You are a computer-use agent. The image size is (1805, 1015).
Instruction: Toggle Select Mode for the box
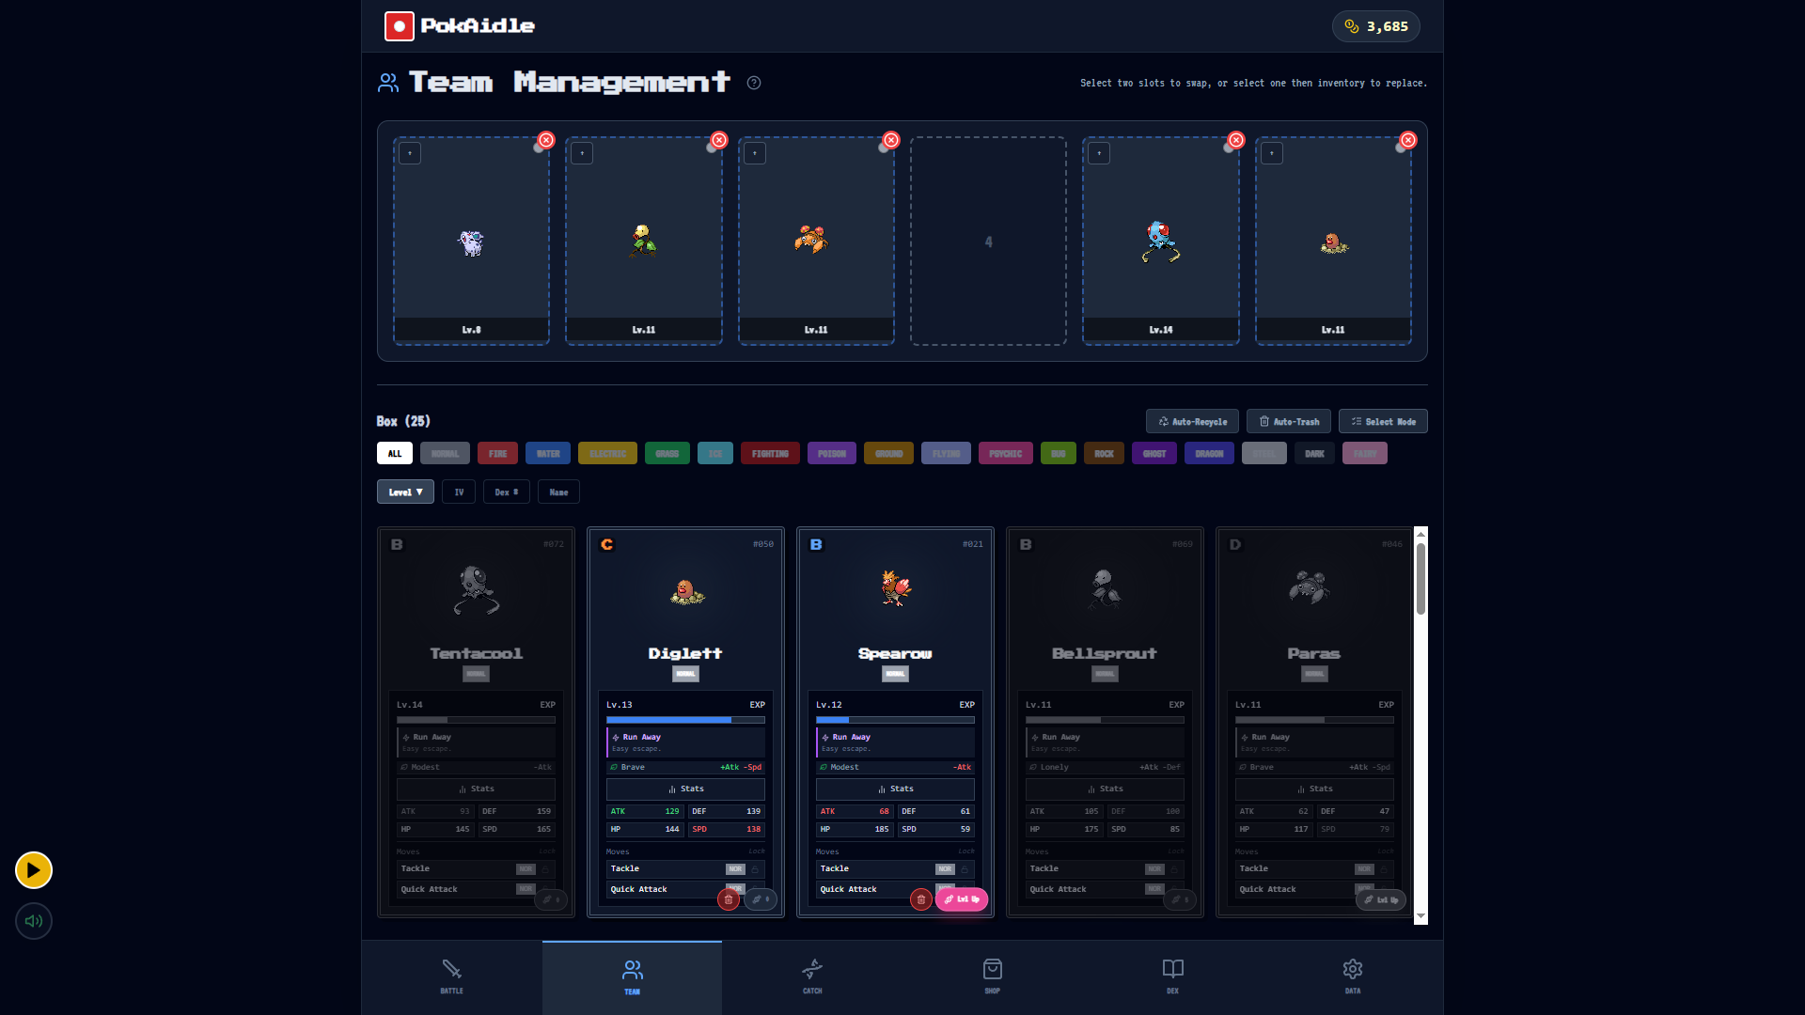point(1383,422)
